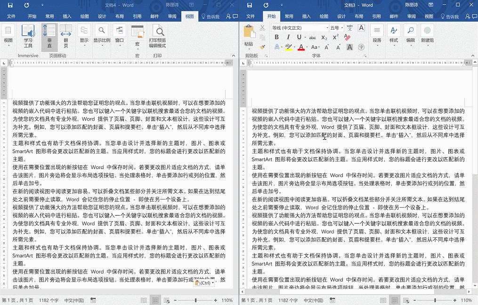Apply yellow text highlight color
This screenshot has width=478, height=305.
click(x=288, y=47)
